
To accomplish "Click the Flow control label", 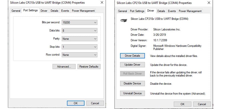I will pos(53,55).
